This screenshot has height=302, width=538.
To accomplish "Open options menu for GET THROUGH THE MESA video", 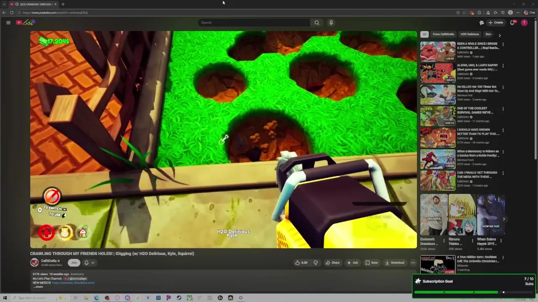I will point(503,173).
